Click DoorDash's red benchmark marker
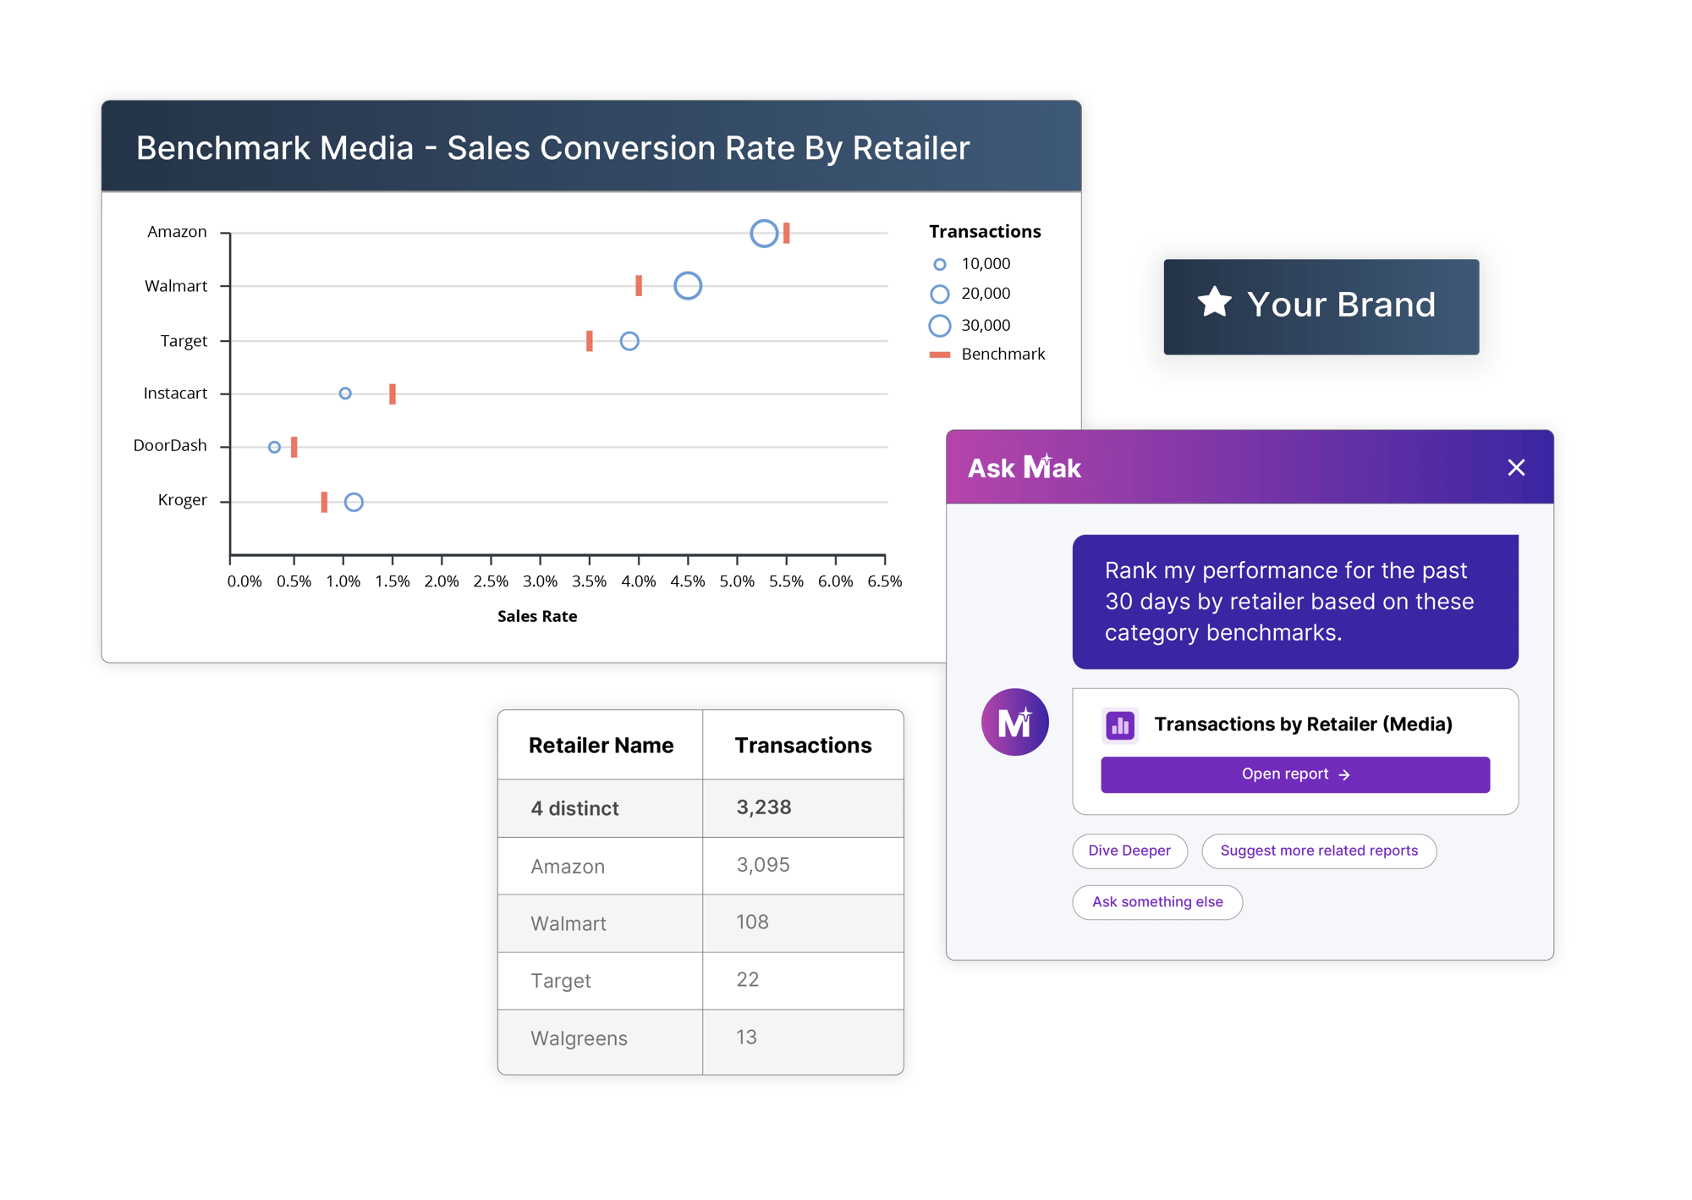This screenshot has width=1692, height=1200. pos(294,447)
